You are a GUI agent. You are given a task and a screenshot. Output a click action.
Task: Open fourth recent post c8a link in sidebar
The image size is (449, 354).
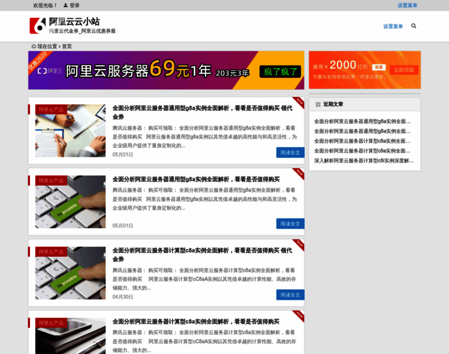point(362,150)
